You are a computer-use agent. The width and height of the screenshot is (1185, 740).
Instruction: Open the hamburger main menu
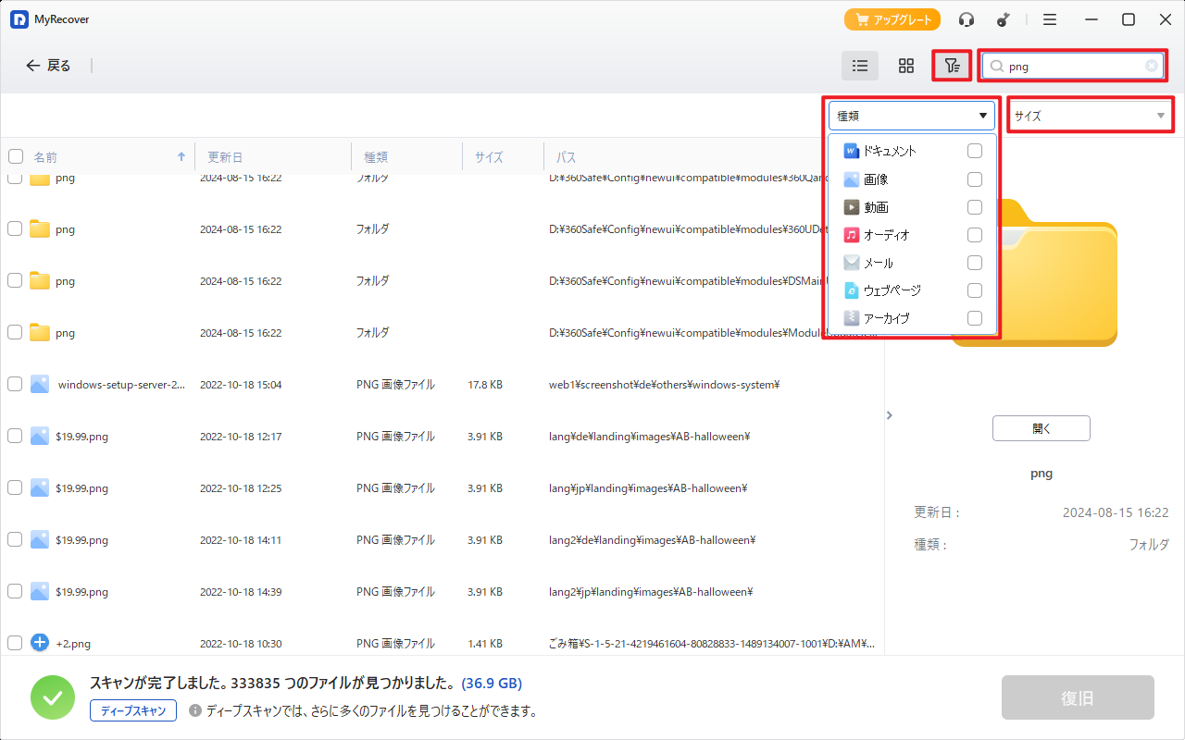point(1050,19)
